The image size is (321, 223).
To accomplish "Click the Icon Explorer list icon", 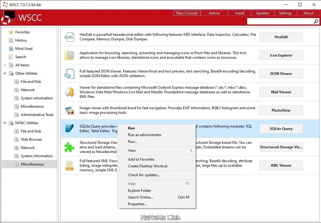I will 69,55.
